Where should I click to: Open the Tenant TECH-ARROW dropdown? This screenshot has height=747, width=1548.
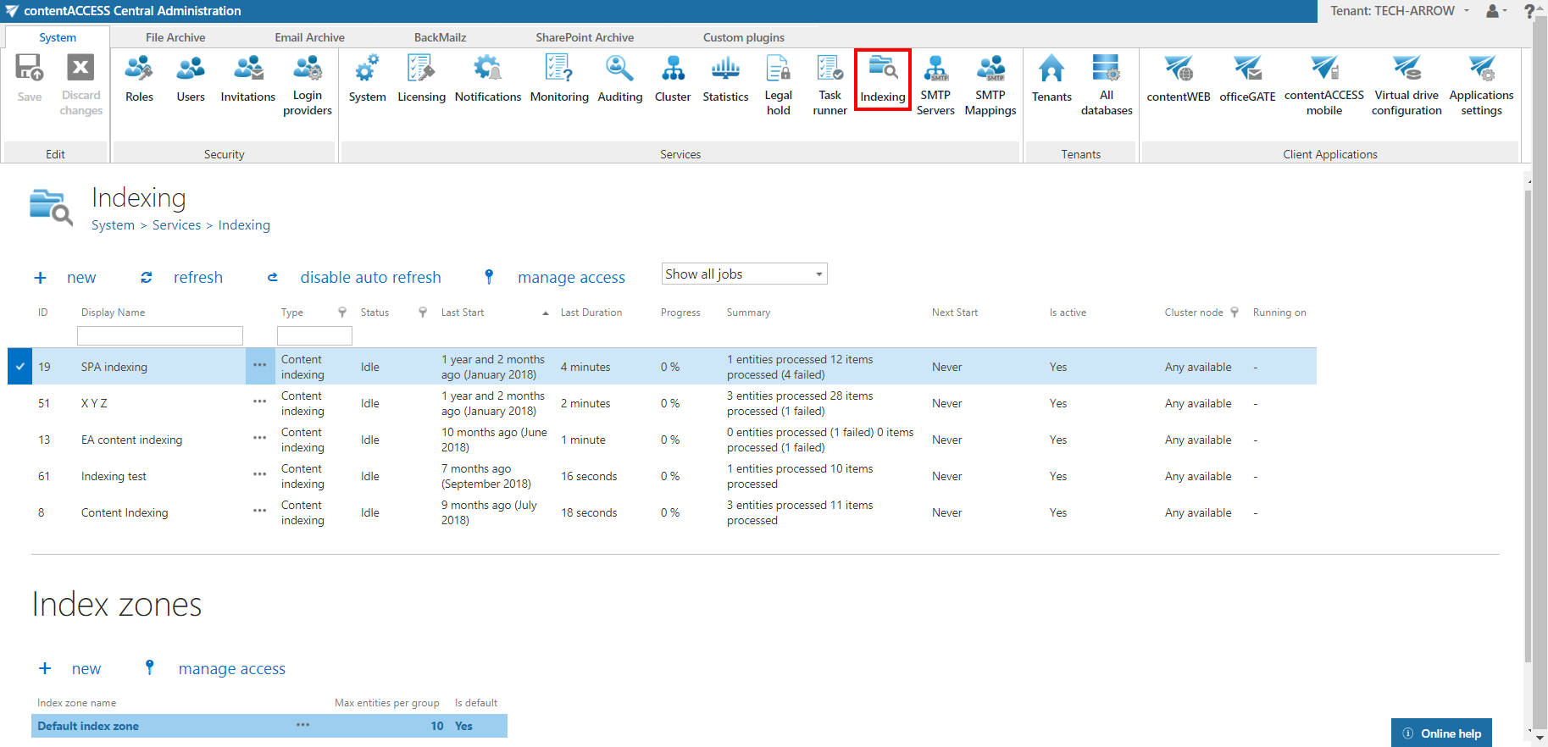pos(1400,11)
